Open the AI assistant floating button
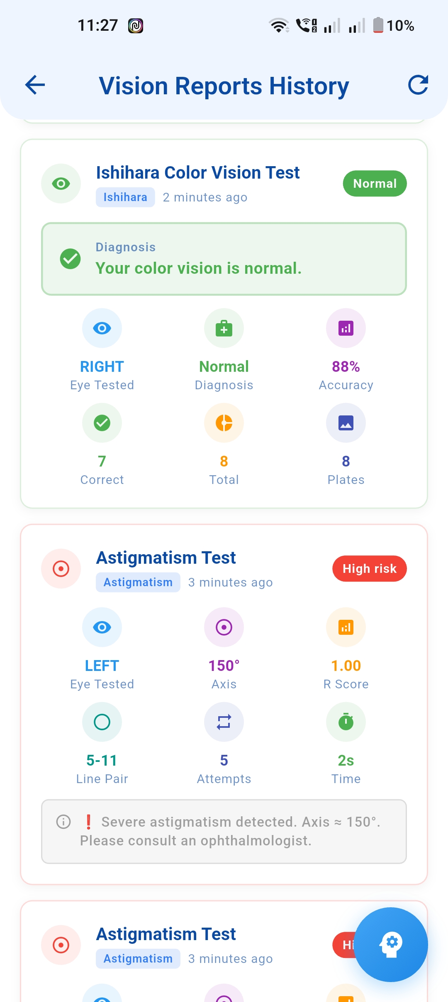Viewport: 448px width, 1002px height. click(391, 944)
